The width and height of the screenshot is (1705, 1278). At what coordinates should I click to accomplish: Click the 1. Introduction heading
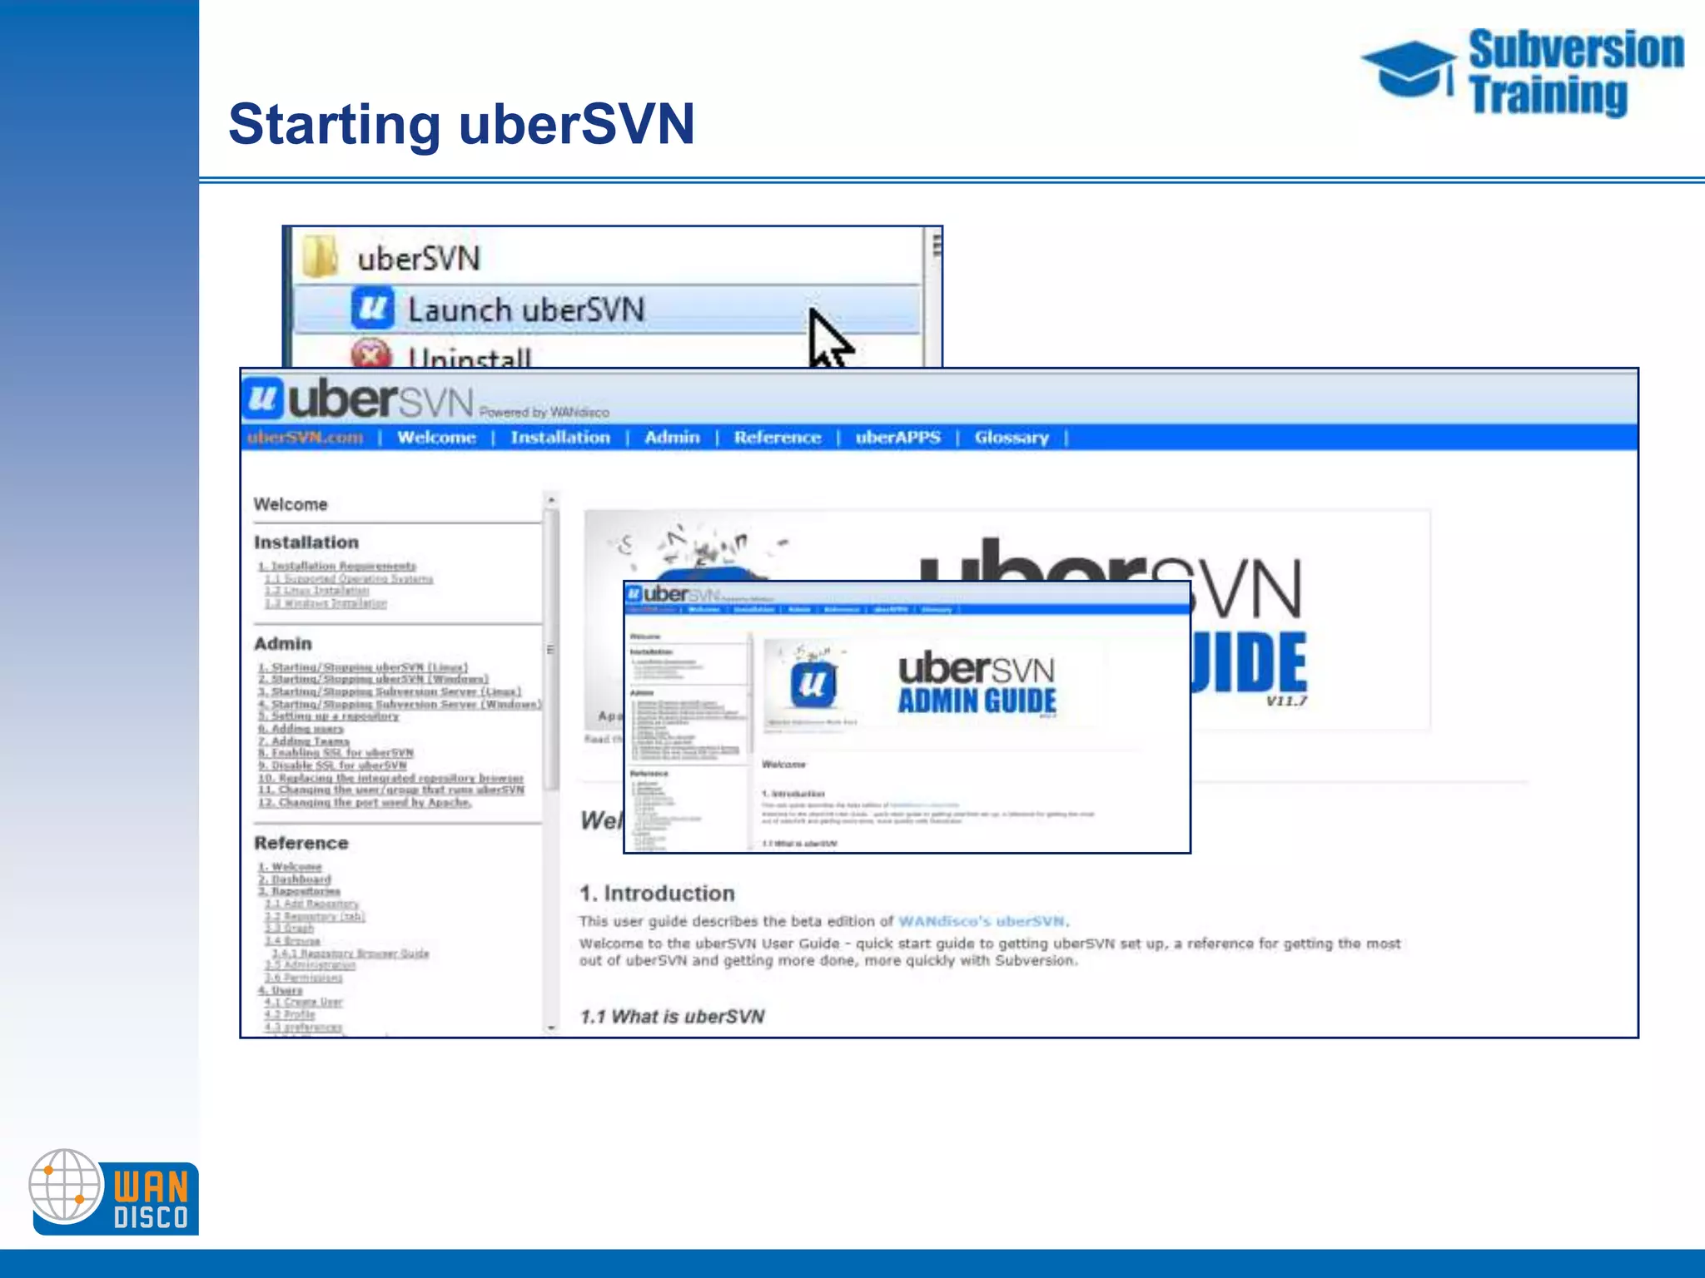pyautogui.click(x=658, y=894)
